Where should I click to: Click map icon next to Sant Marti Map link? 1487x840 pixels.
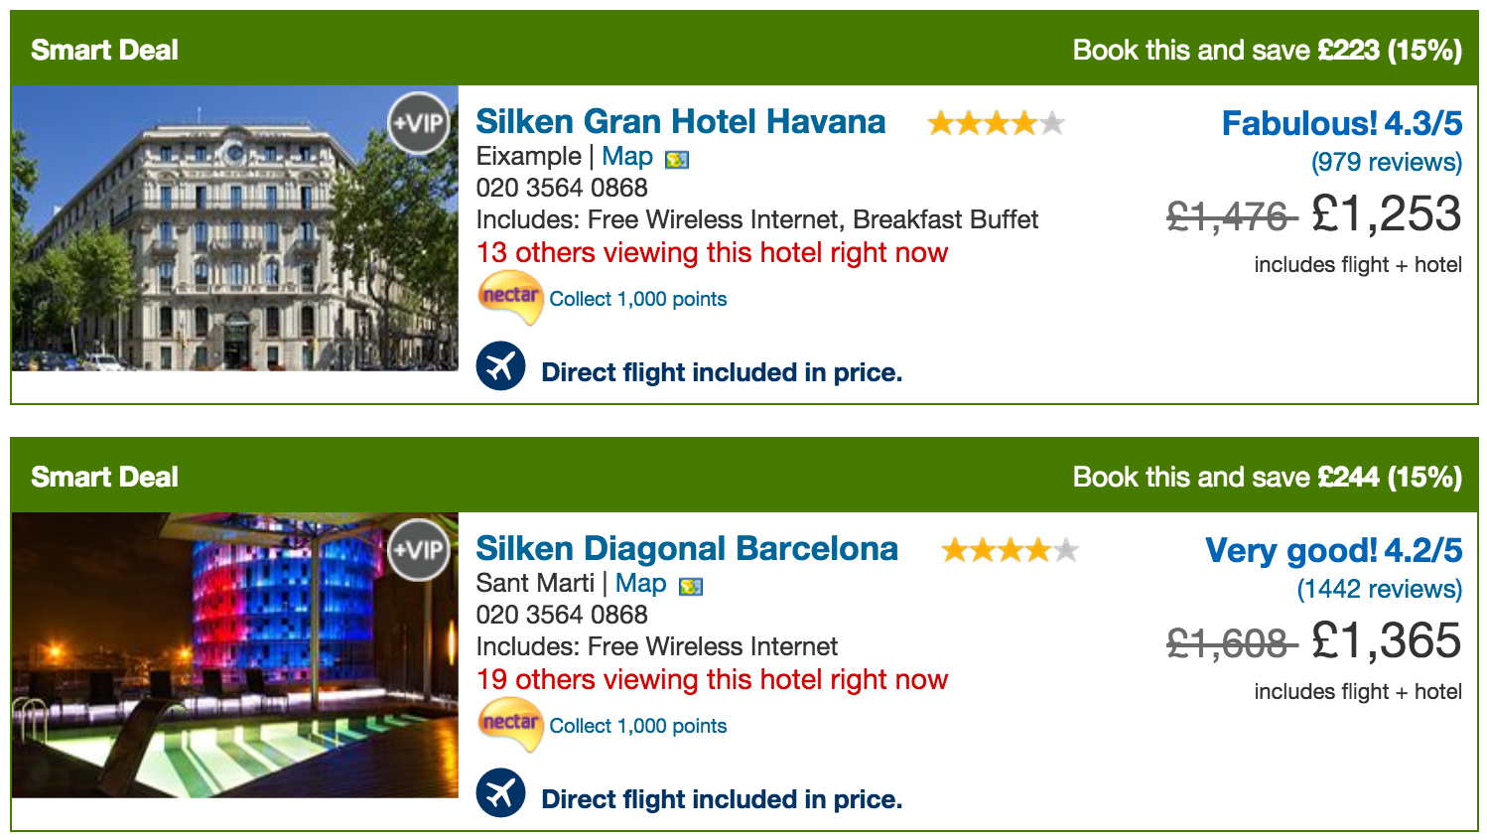click(691, 587)
